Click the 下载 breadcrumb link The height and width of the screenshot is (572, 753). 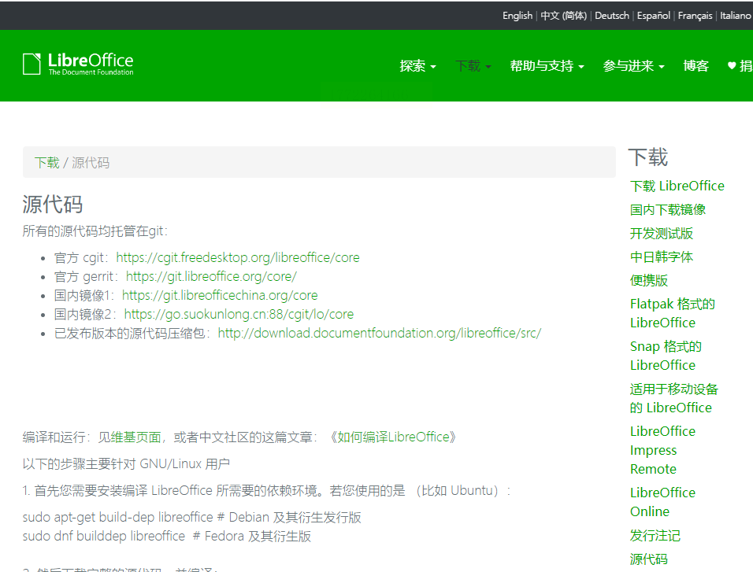click(x=47, y=163)
